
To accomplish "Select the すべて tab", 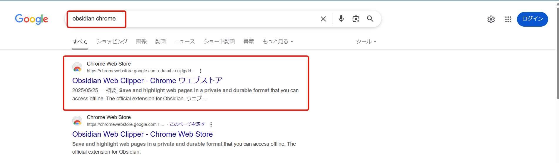I will pos(80,42).
